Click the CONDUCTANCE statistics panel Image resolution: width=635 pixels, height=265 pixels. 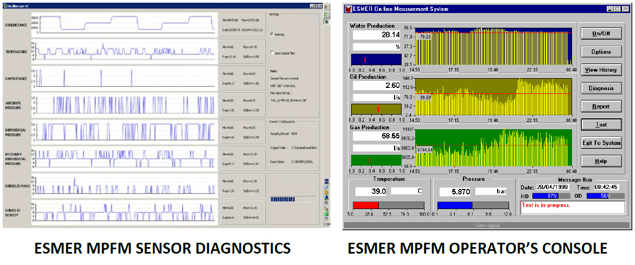click(243, 24)
